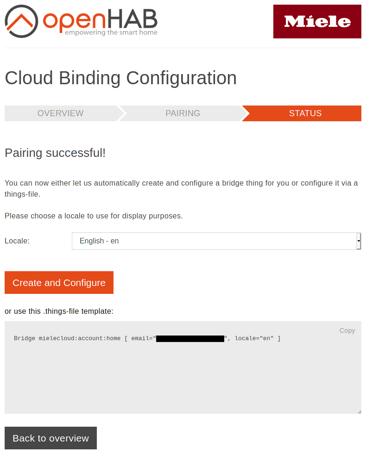Click the Cloud Binding Configuration heading
Viewport: 366px width, 454px height.
pos(120,78)
